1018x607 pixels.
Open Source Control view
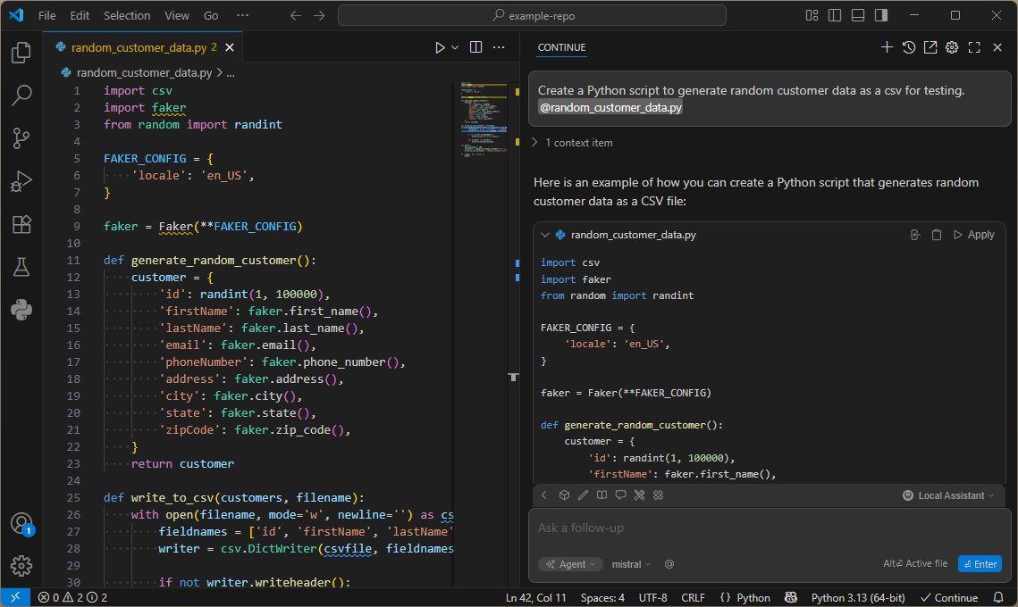click(x=21, y=138)
